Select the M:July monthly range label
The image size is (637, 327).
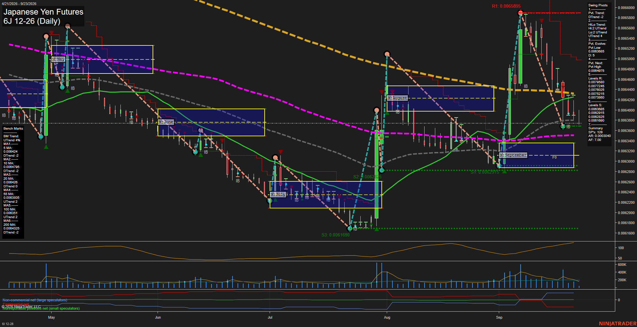click(278, 194)
